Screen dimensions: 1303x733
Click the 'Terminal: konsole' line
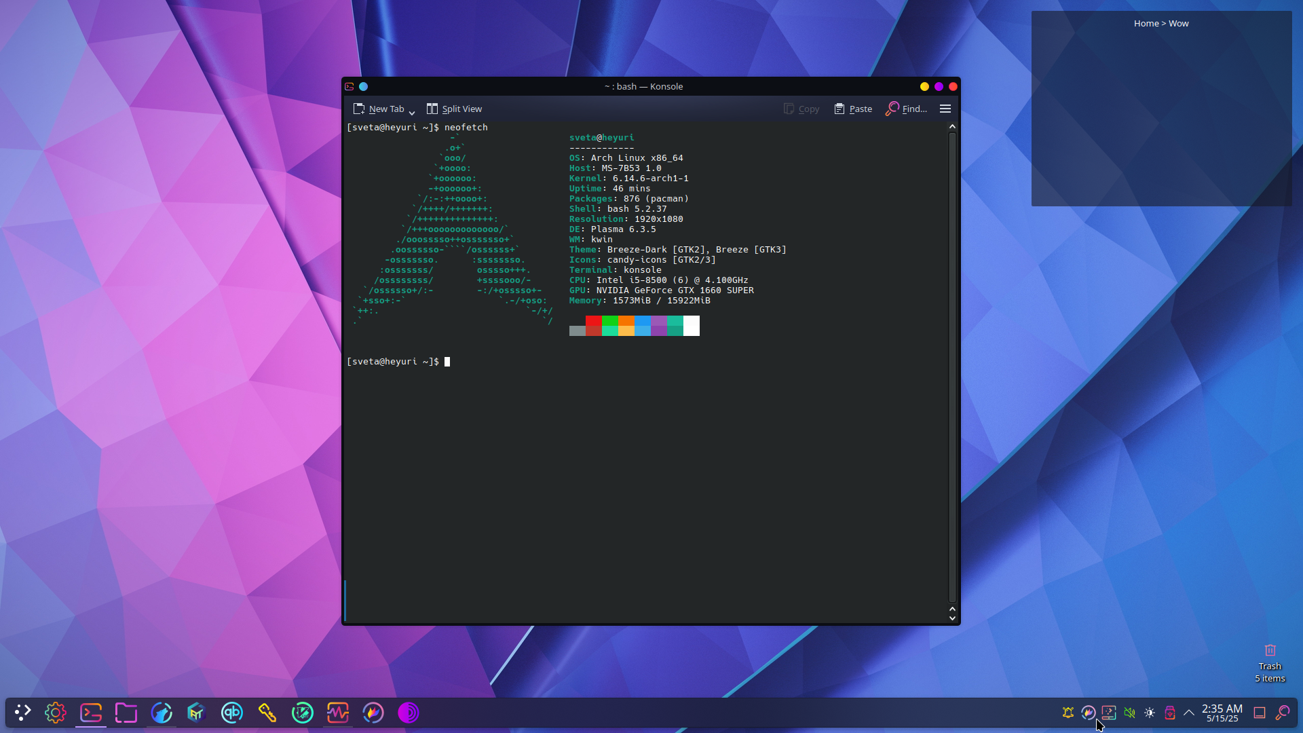pos(616,270)
